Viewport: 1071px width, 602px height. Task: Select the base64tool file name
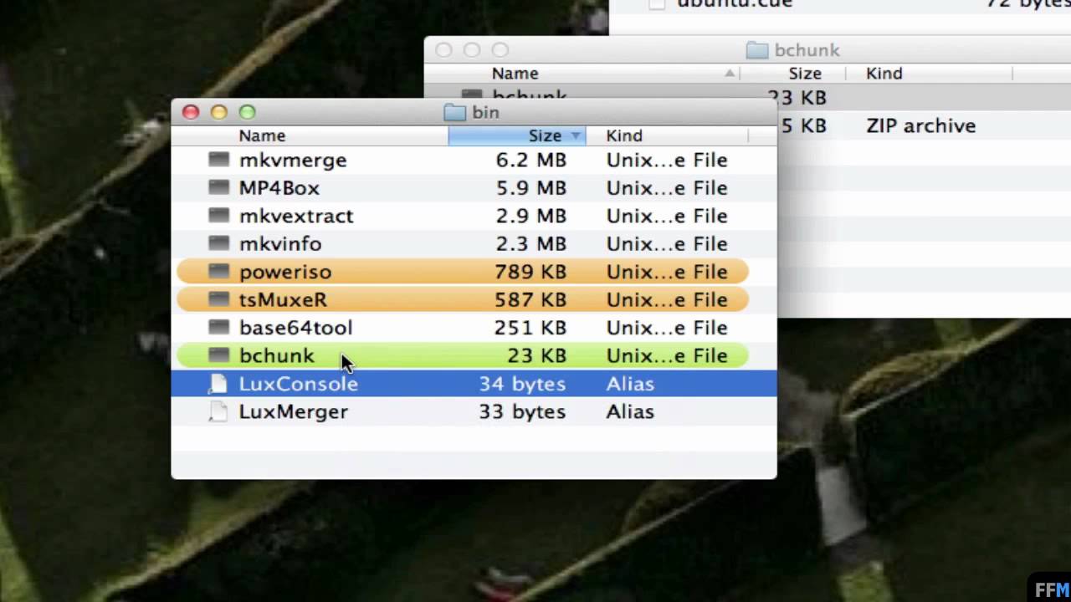295,328
